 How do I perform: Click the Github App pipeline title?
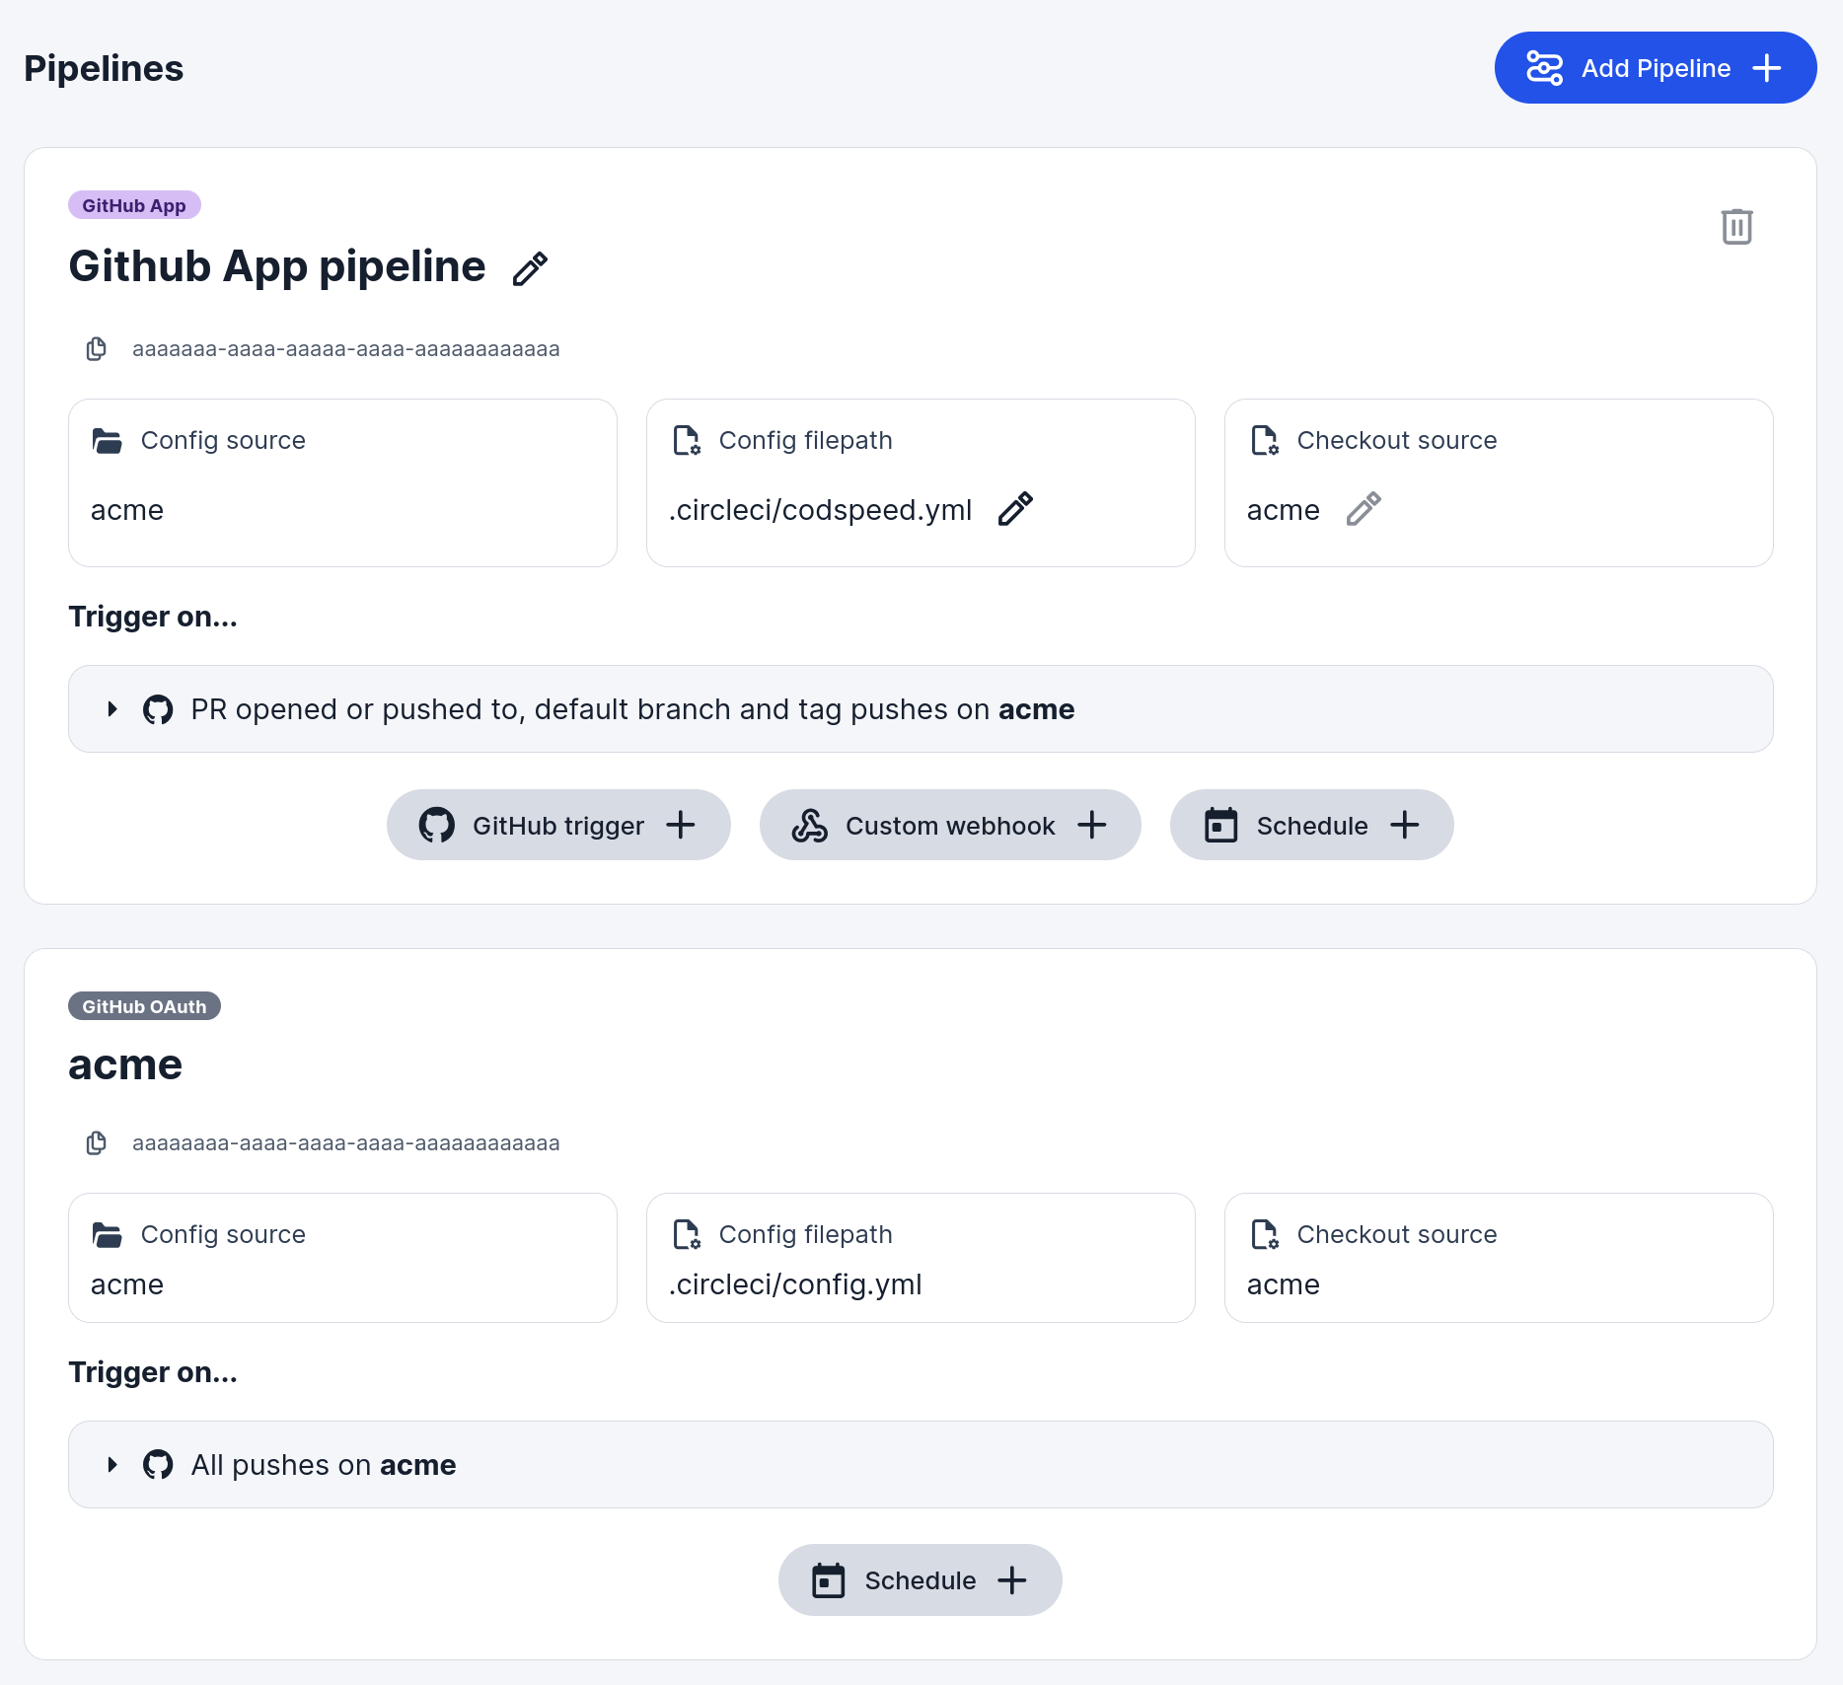point(277,266)
